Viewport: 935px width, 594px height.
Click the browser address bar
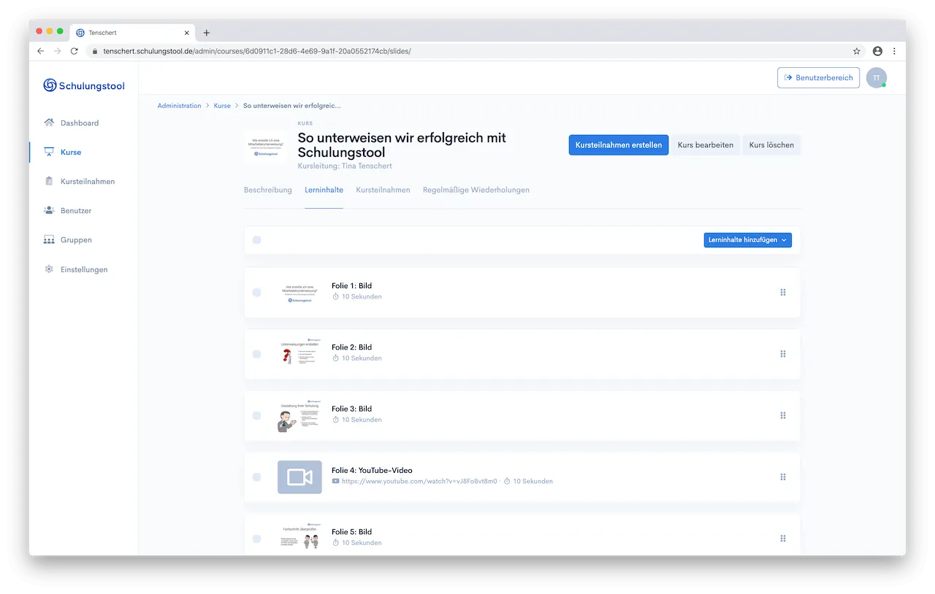pos(475,51)
